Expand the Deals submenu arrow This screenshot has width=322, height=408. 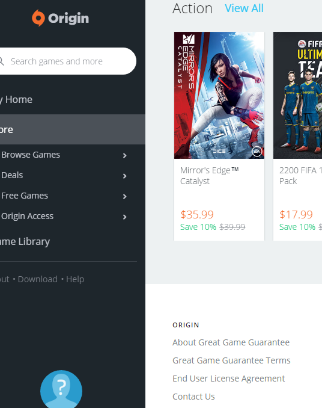[124, 176]
